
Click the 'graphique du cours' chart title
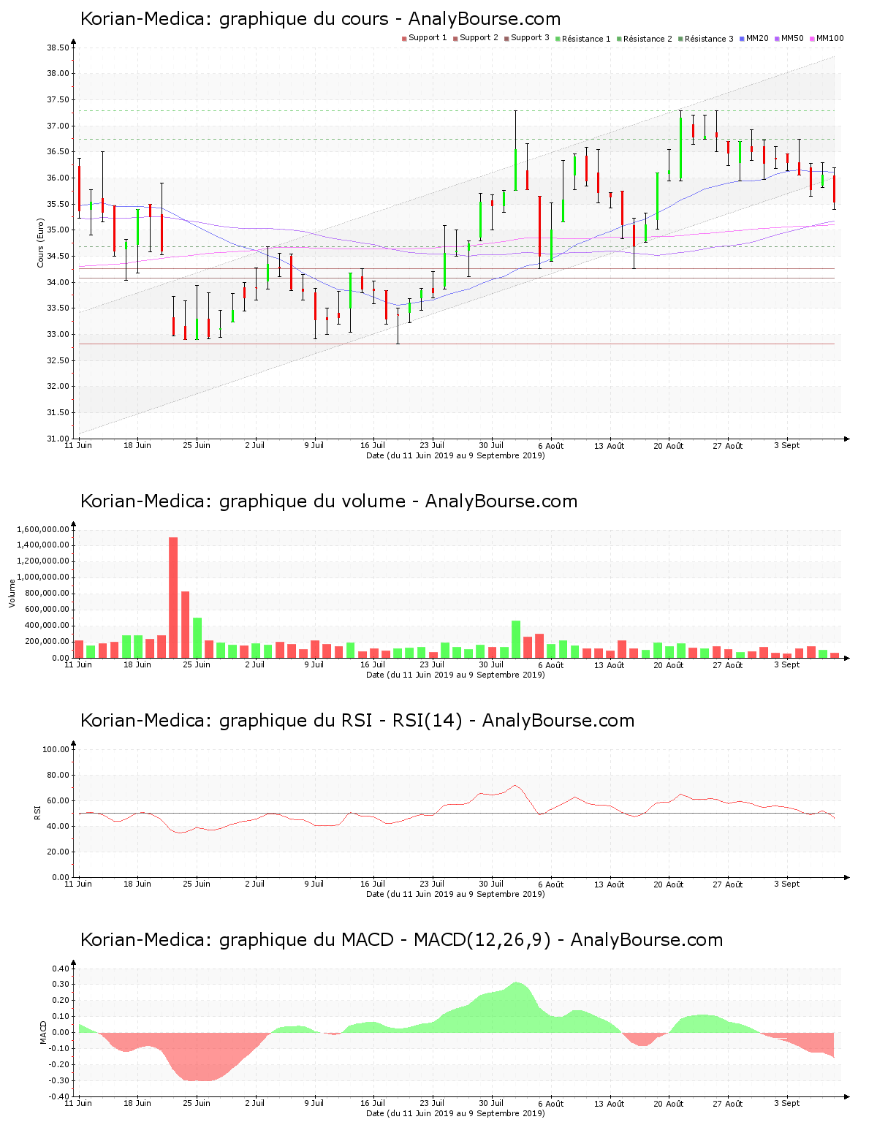pos(320,19)
